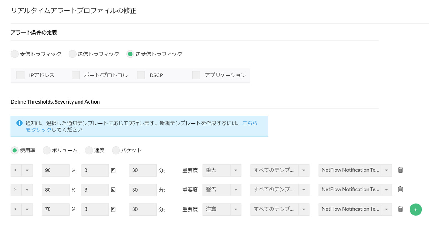Click the blue info icon in notification banner
Screen dimensions: 429x226
[19, 123]
